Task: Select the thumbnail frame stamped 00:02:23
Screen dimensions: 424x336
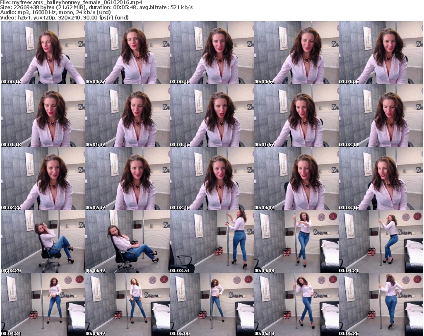Action: tap(43, 179)
